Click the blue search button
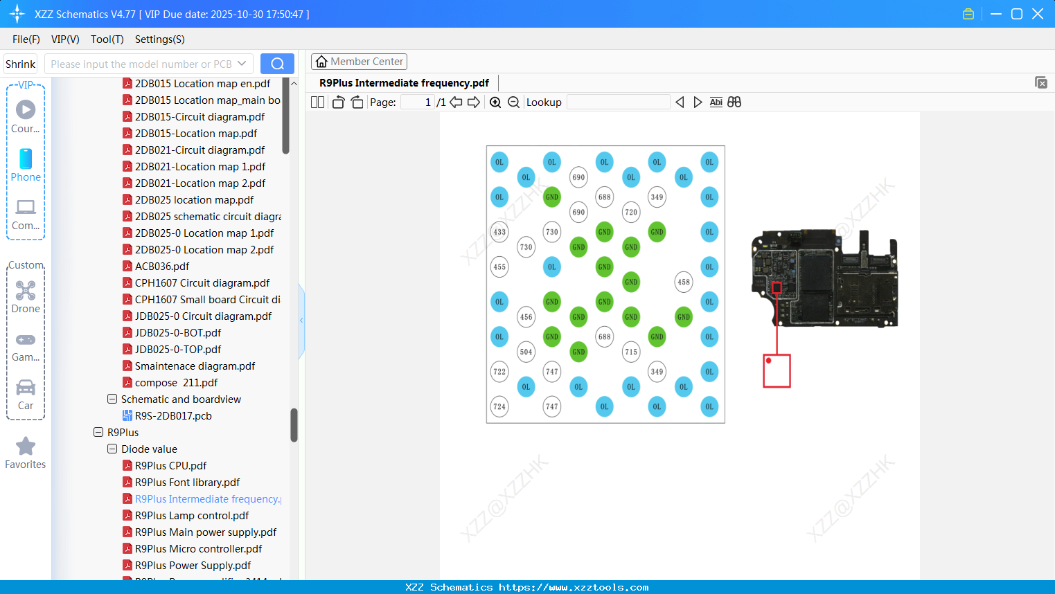 [x=277, y=64]
